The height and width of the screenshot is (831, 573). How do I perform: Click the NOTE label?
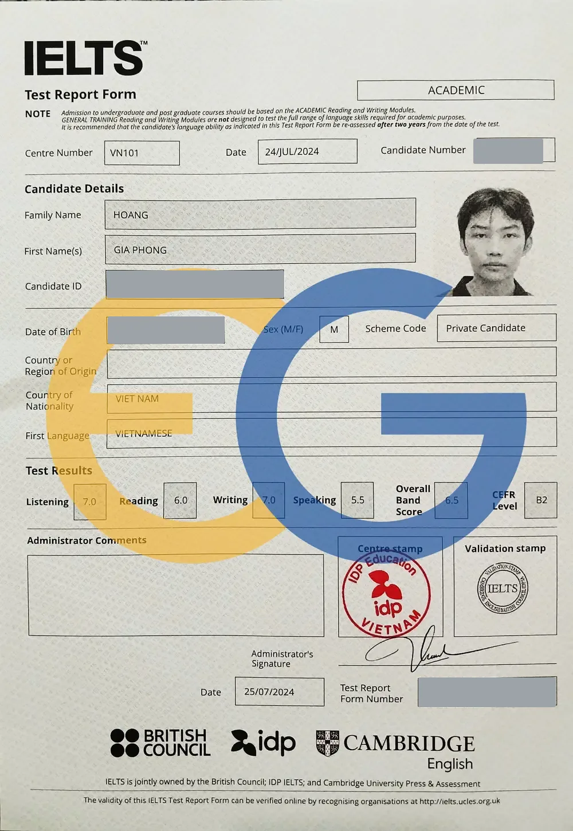tap(38, 114)
